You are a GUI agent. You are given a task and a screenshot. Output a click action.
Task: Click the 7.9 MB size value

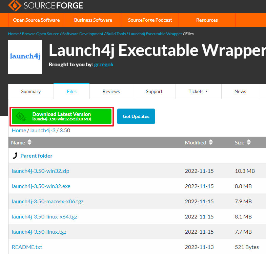pyautogui.click(x=243, y=201)
